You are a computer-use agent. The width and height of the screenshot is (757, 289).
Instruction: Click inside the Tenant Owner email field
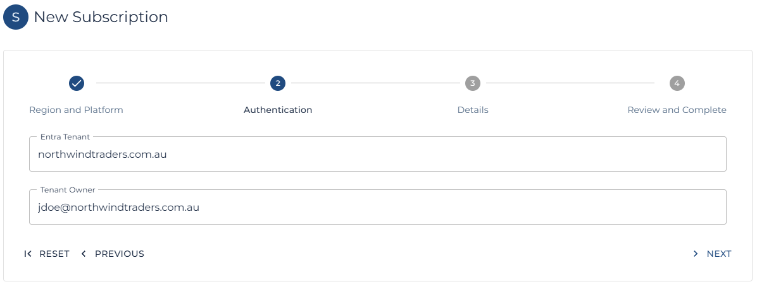point(377,208)
